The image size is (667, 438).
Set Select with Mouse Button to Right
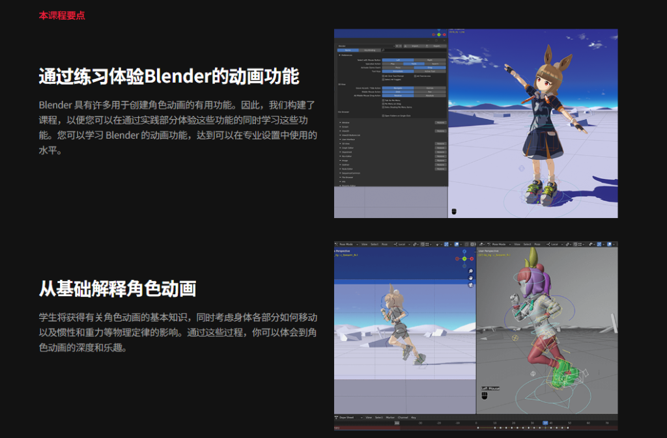(x=430, y=60)
